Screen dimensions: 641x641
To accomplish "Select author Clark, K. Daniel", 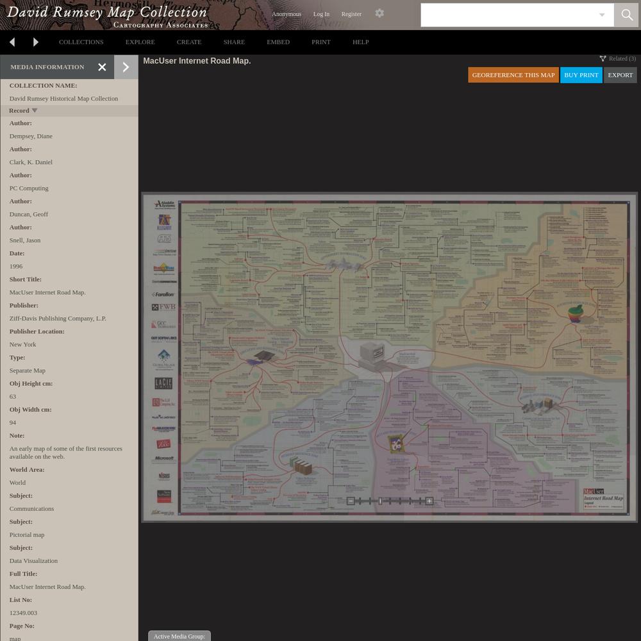I will [31, 162].
